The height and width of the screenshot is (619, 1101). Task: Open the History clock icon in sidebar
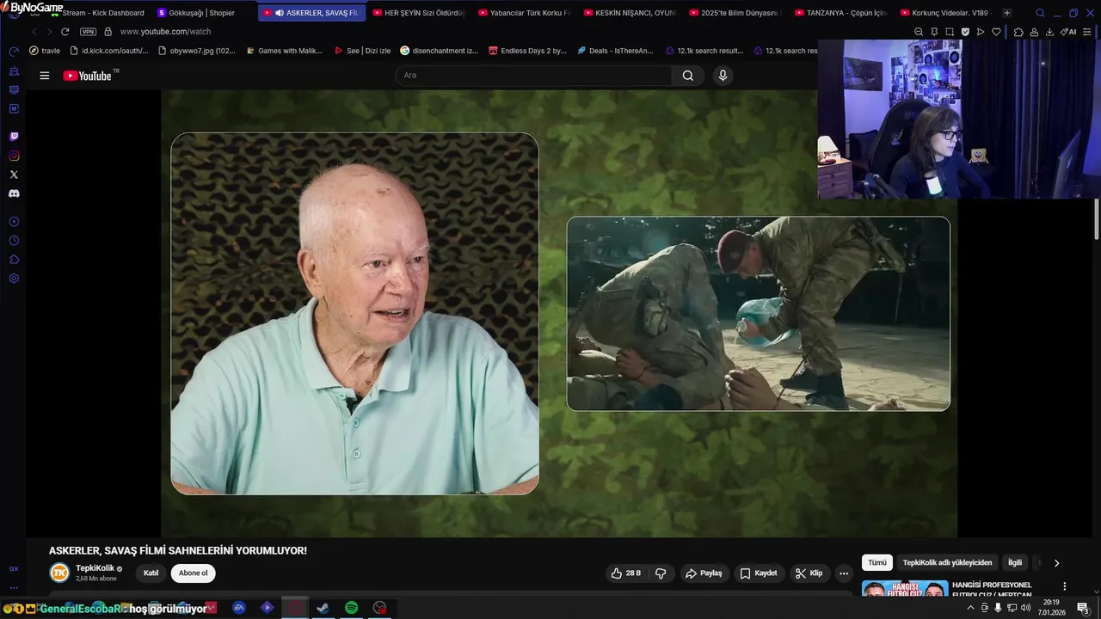click(14, 241)
